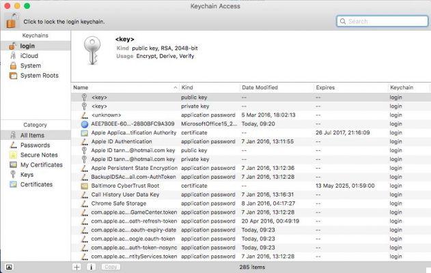This screenshot has height=273, width=431.
Task: Select BackupIDSAc AuthToken row
Action: (x=251, y=177)
